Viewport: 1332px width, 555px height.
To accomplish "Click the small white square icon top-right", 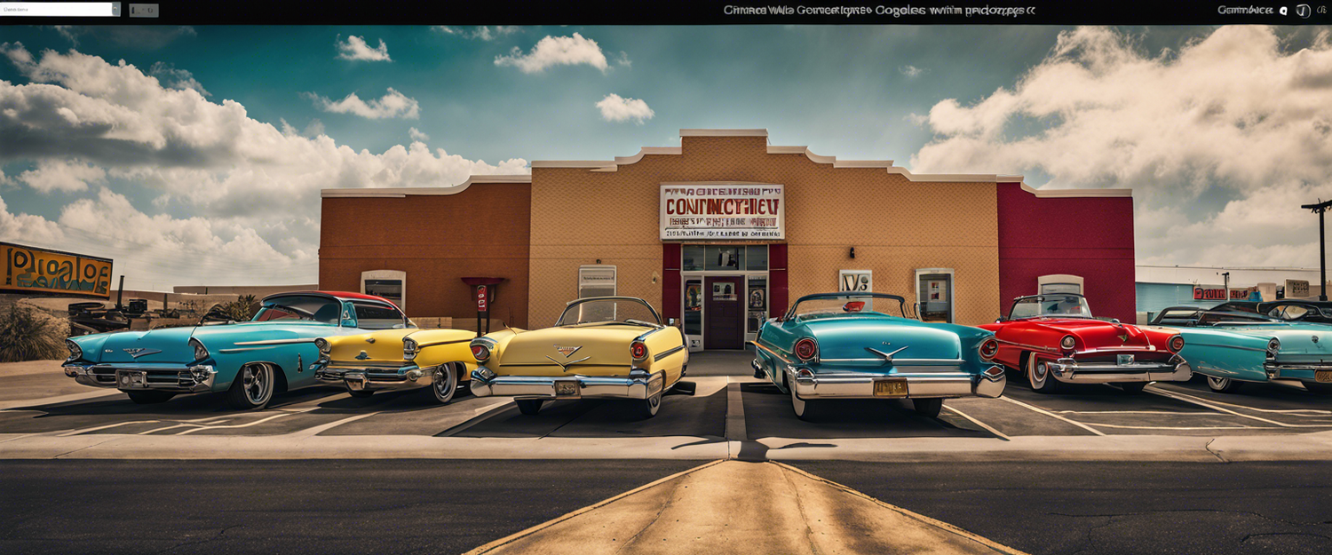I will click(1282, 11).
